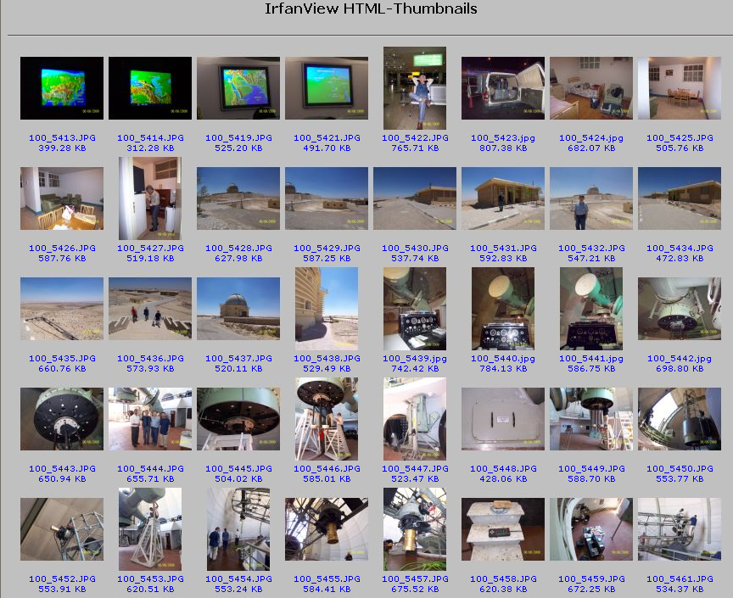Open the 100_5461.JPG thumbnail
The image size is (733, 598).
click(680, 529)
